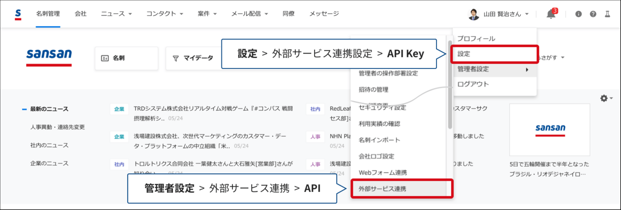Expand the 案件 dropdown
Screen dimensions: 621x210
[x=207, y=14]
